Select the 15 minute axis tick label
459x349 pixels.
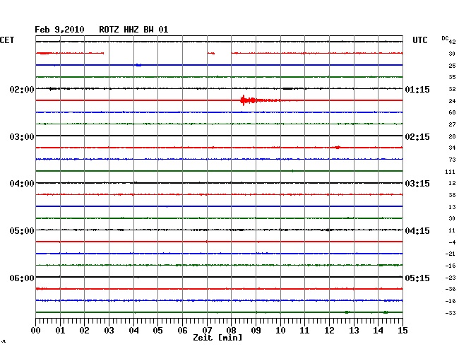click(403, 331)
